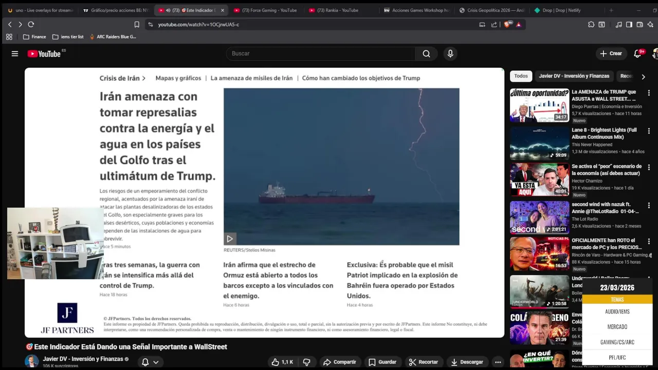Bookmark this page with the bookmark icon
Screen dimensions: 658x370
pos(137,24)
